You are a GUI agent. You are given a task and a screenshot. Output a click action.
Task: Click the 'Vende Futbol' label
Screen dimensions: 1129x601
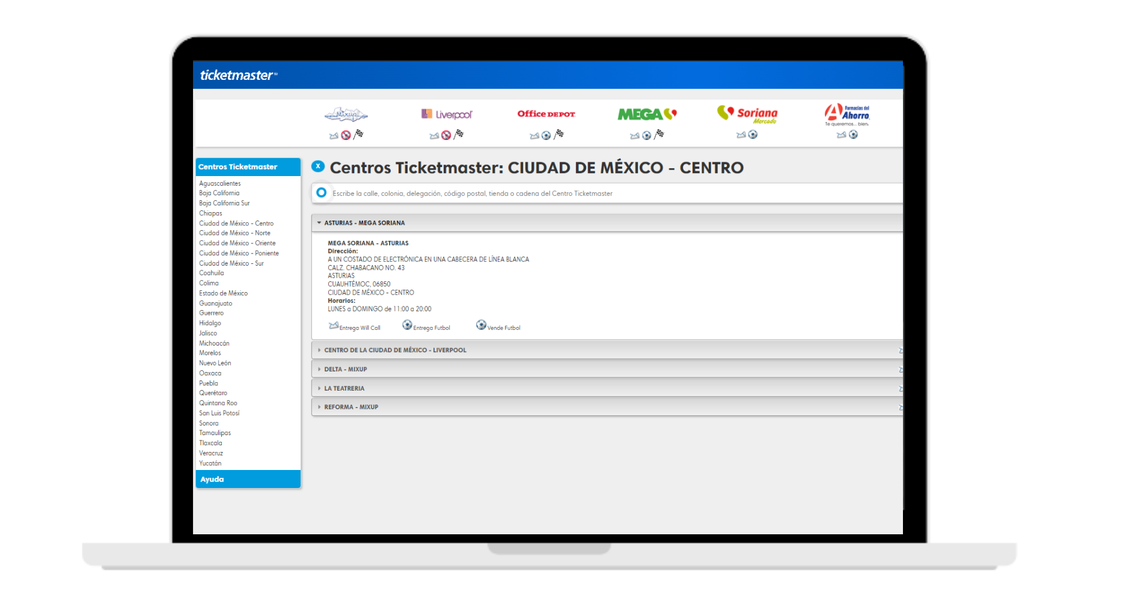pyautogui.click(x=504, y=328)
